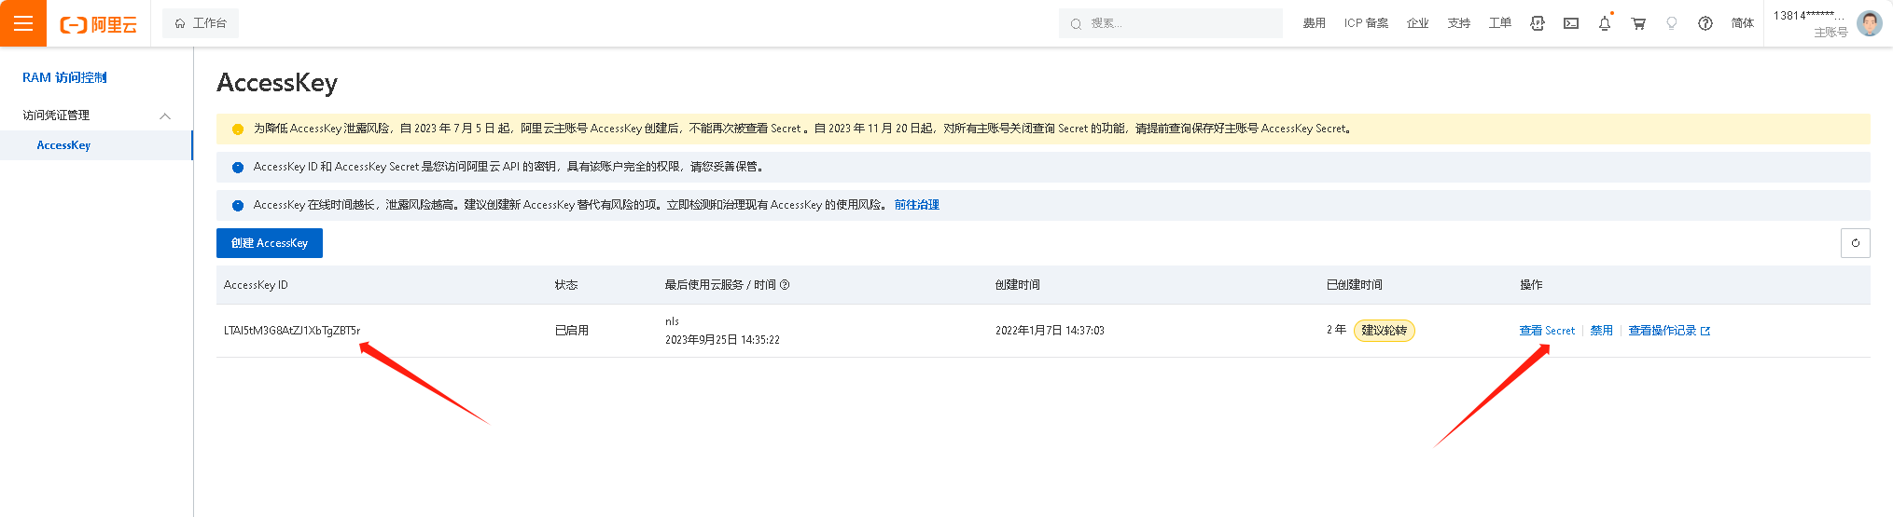
Task: Select the AccessKey ID LTAI5tM3G8AtZJ1XbTgZBT5r
Action: [292, 331]
